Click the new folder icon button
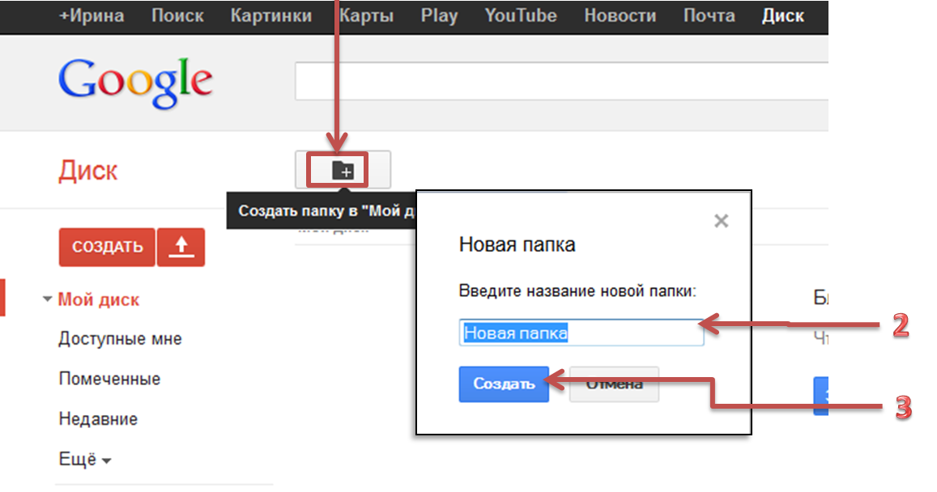This screenshot has height=492, width=937. click(343, 170)
